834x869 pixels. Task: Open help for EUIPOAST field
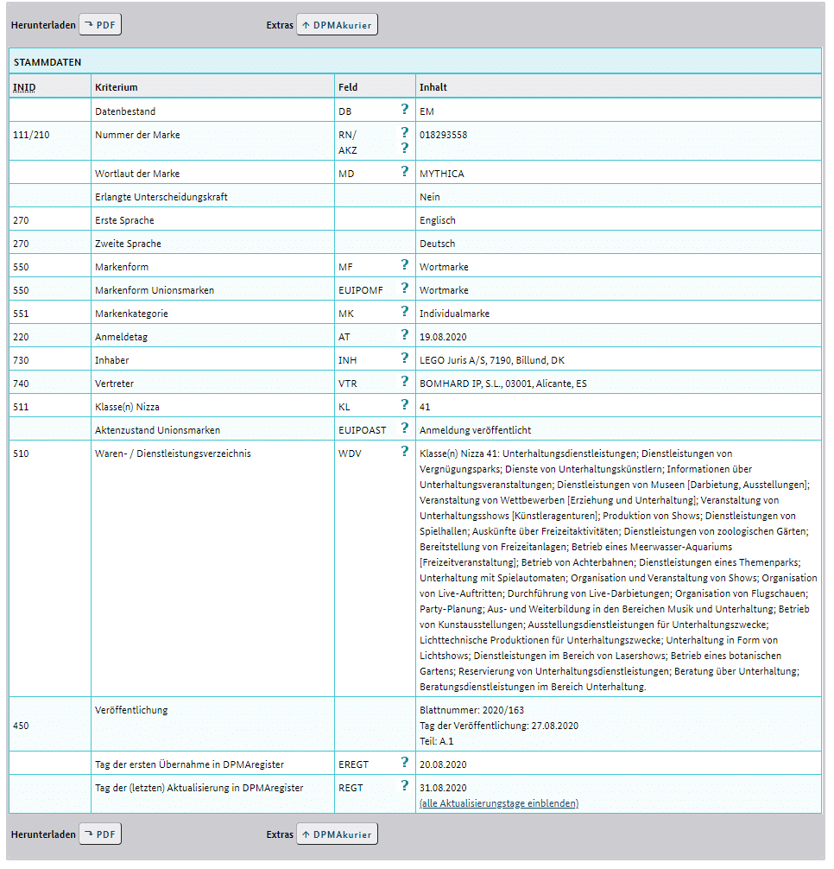point(405,428)
